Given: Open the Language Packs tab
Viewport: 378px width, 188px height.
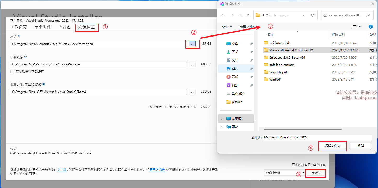Looking at the screenshot, I should tap(64, 27).
